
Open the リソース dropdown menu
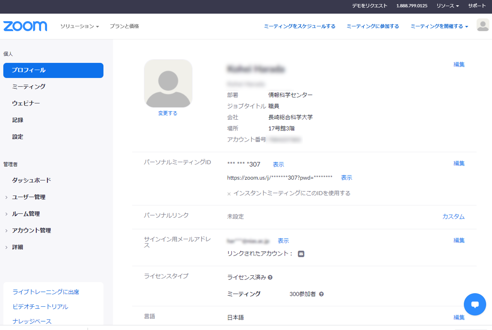point(447,6)
